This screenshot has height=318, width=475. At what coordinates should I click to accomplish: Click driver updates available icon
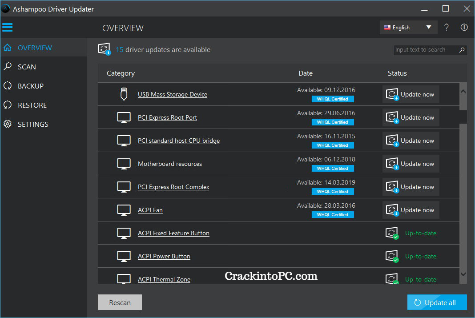[104, 49]
